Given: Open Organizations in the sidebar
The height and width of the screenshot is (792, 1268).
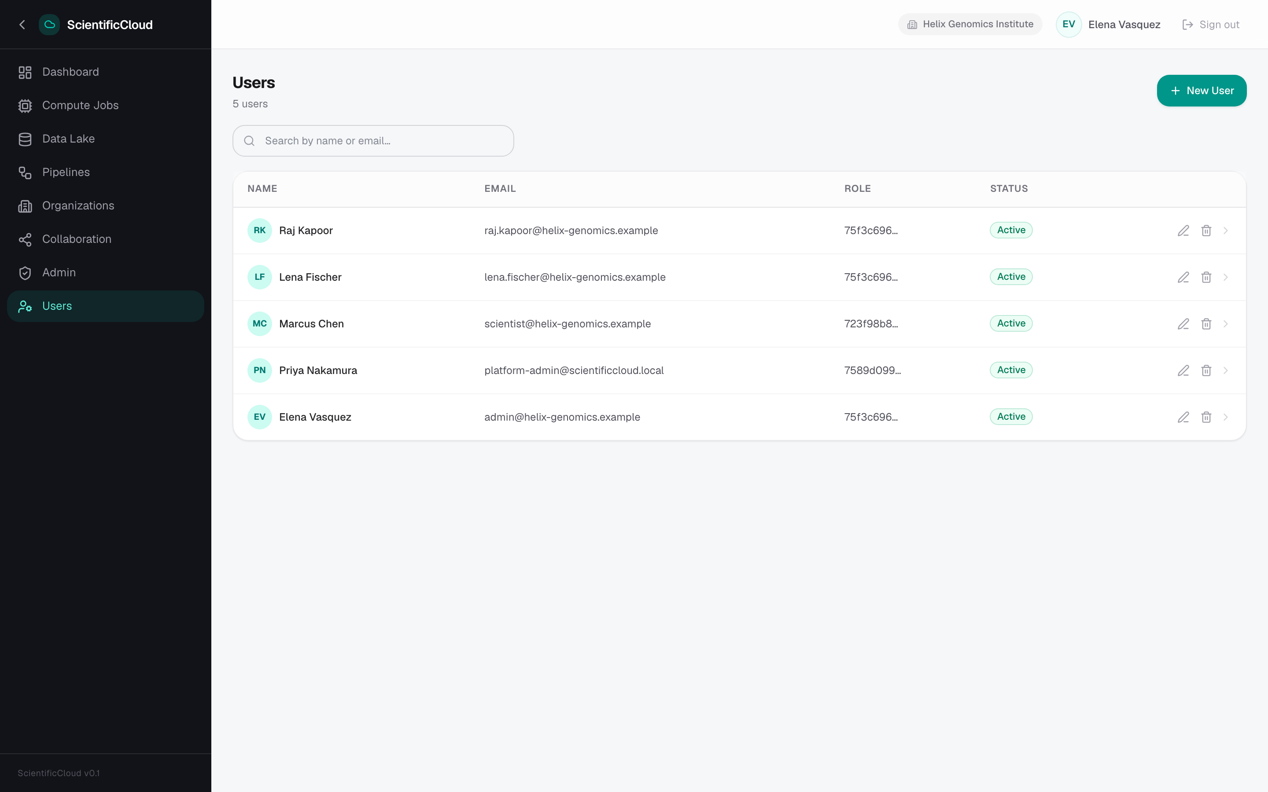Looking at the screenshot, I should tap(105, 206).
